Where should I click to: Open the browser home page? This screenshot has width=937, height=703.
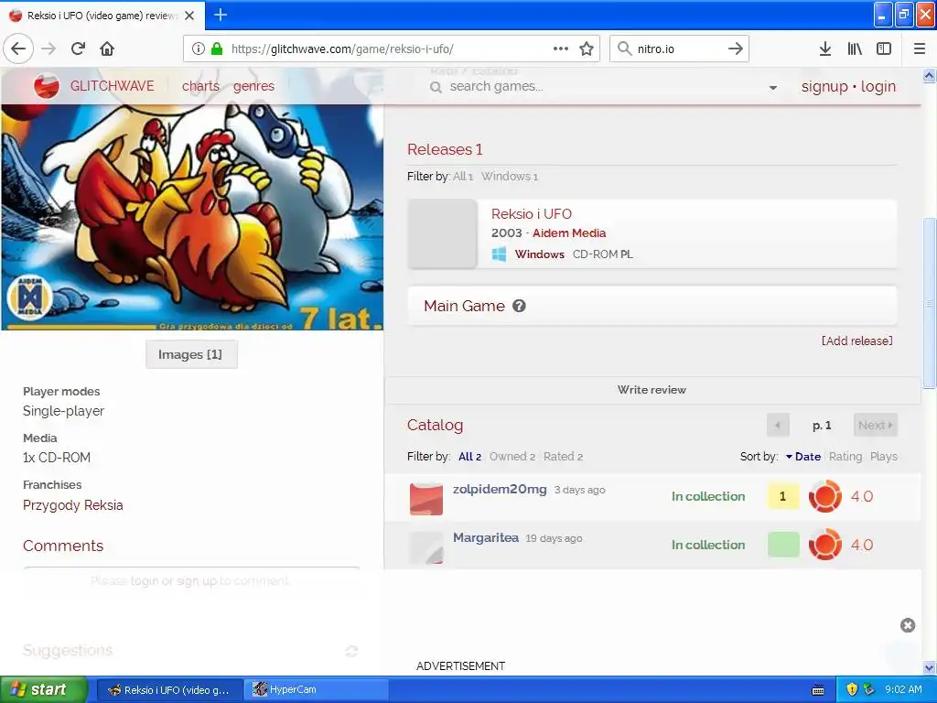coord(107,49)
